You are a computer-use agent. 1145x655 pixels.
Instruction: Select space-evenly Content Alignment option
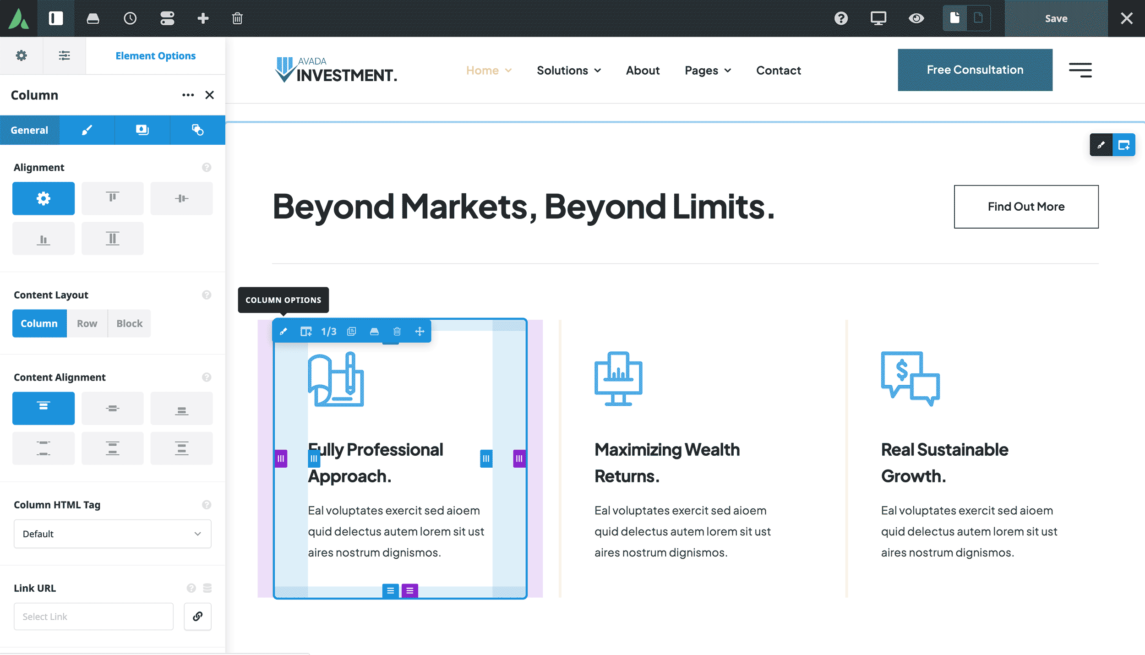[181, 448]
